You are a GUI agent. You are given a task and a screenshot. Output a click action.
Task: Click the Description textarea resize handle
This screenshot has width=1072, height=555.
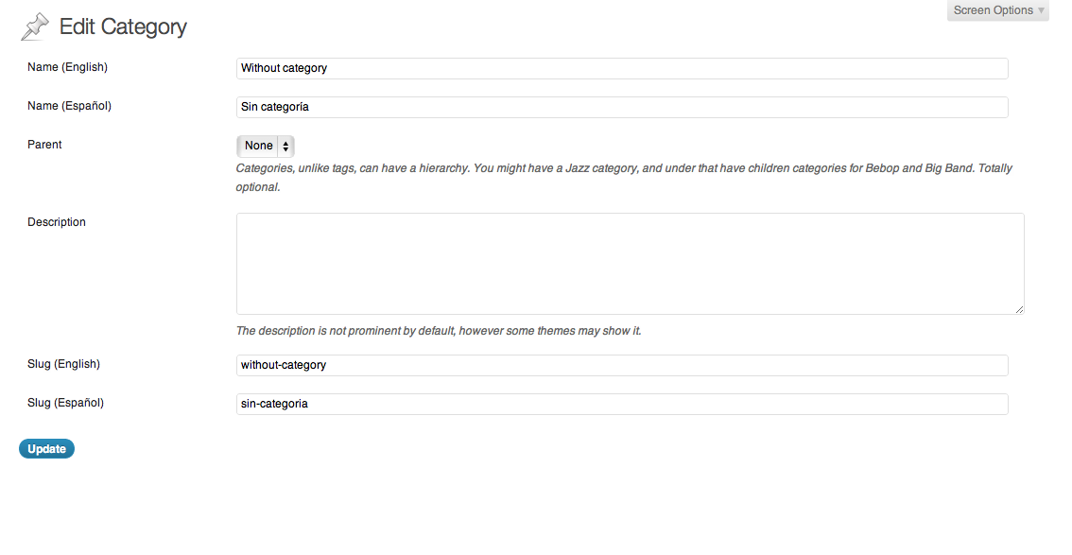point(1019,309)
